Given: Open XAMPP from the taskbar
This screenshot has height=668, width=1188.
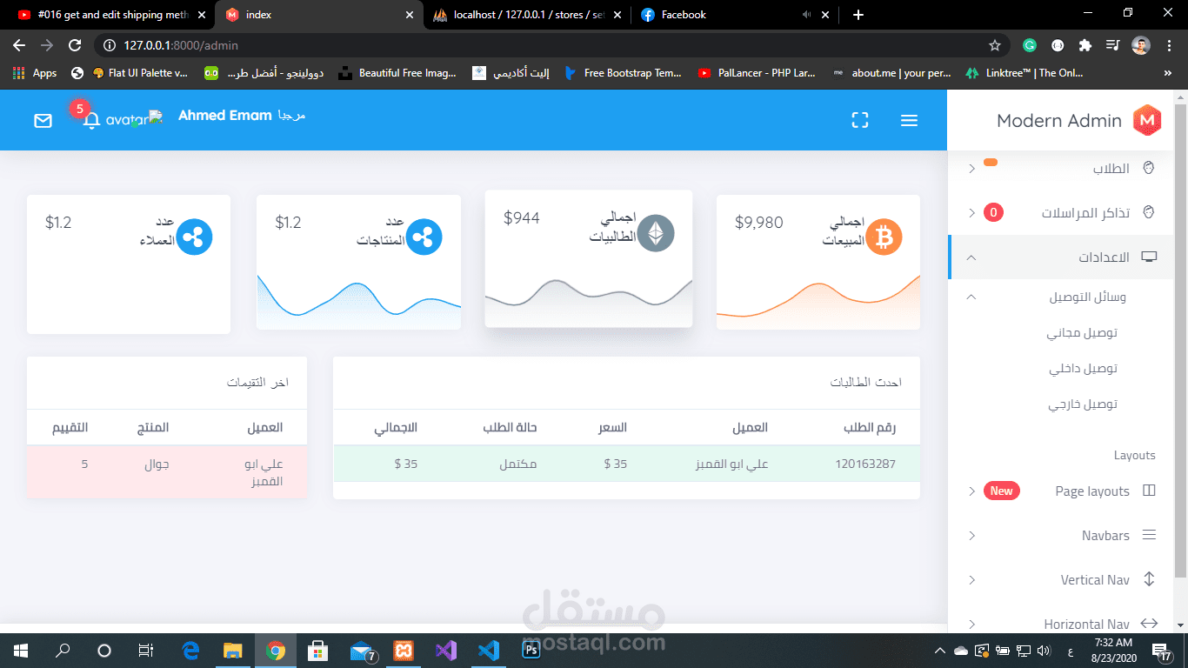Looking at the screenshot, I should click(404, 651).
